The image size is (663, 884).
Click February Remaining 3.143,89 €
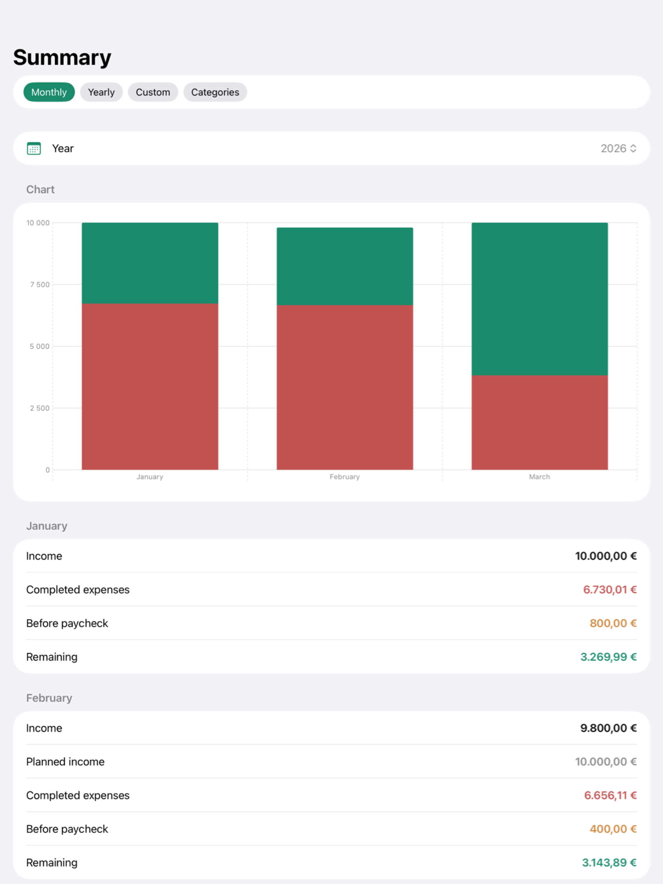[609, 862]
